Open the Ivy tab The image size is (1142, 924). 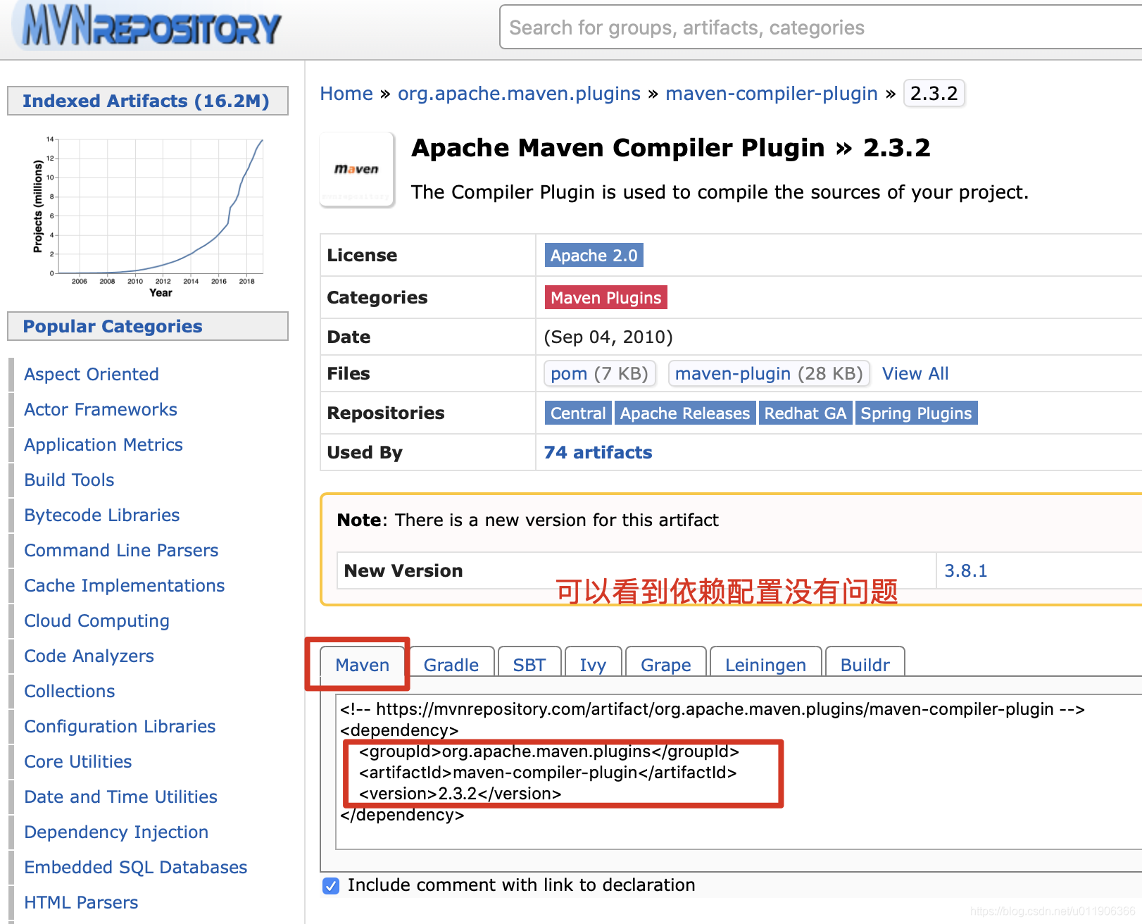593,665
